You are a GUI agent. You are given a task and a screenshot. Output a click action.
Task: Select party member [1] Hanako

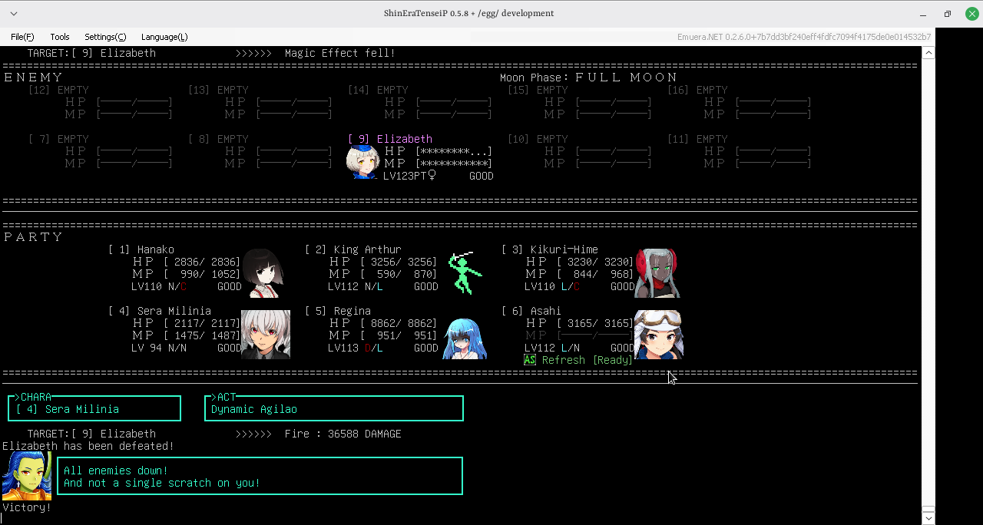(x=141, y=249)
